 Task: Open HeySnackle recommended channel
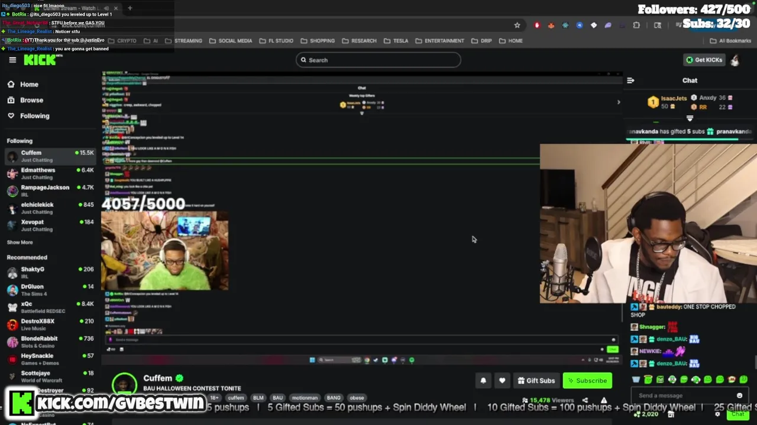pyautogui.click(x=50, y=359)
